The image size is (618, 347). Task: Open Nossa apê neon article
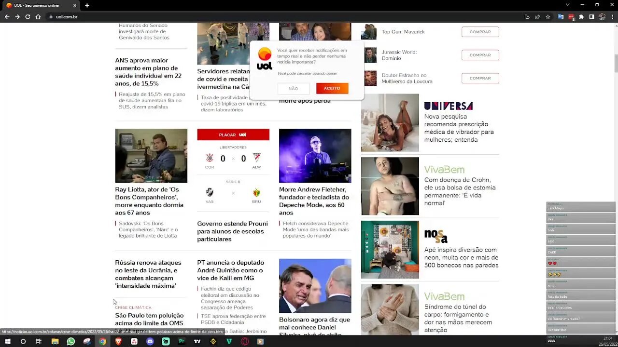461,257
